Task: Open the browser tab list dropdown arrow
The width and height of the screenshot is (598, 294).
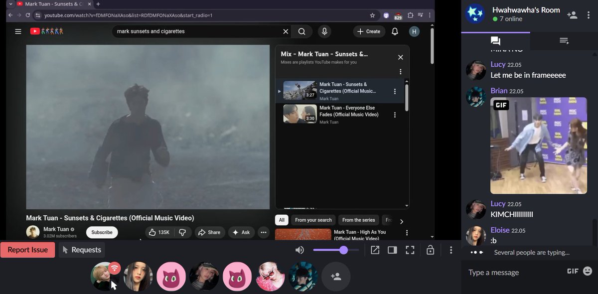Action: point(11,4)
